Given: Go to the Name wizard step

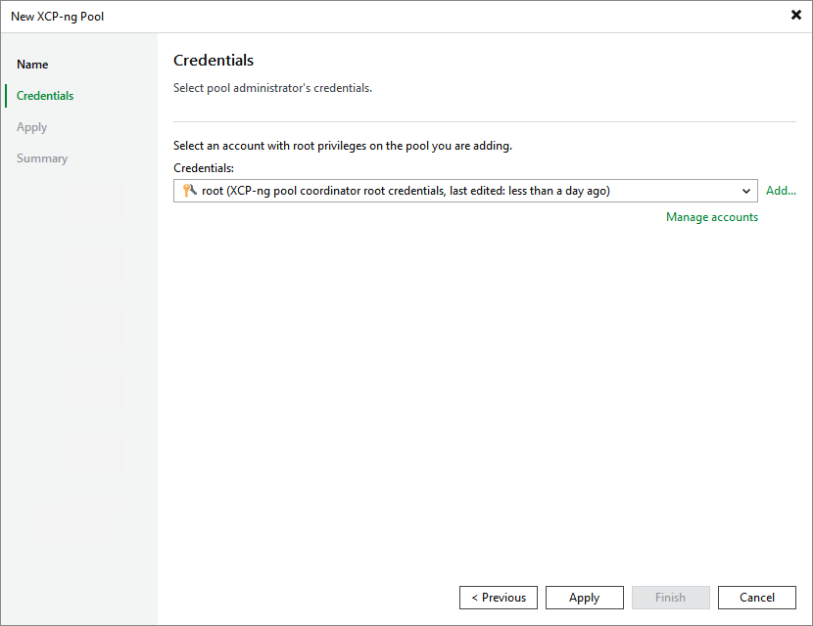Looking at the screenshot, I should click(32, 65).
